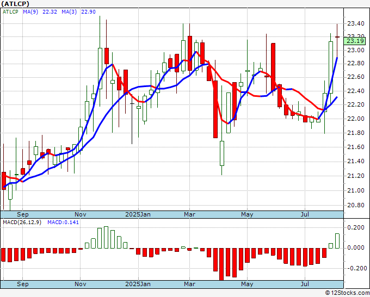Click May on the MACD date axis
370x297 pixels.
coord(247,284)
